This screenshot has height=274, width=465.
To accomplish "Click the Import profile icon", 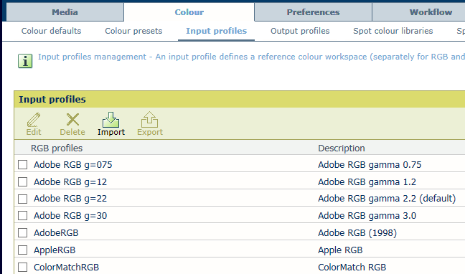I will pos(111,120).
